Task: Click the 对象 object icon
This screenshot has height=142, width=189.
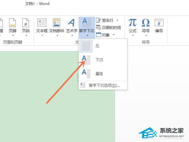Action: [x=98, y=35]
